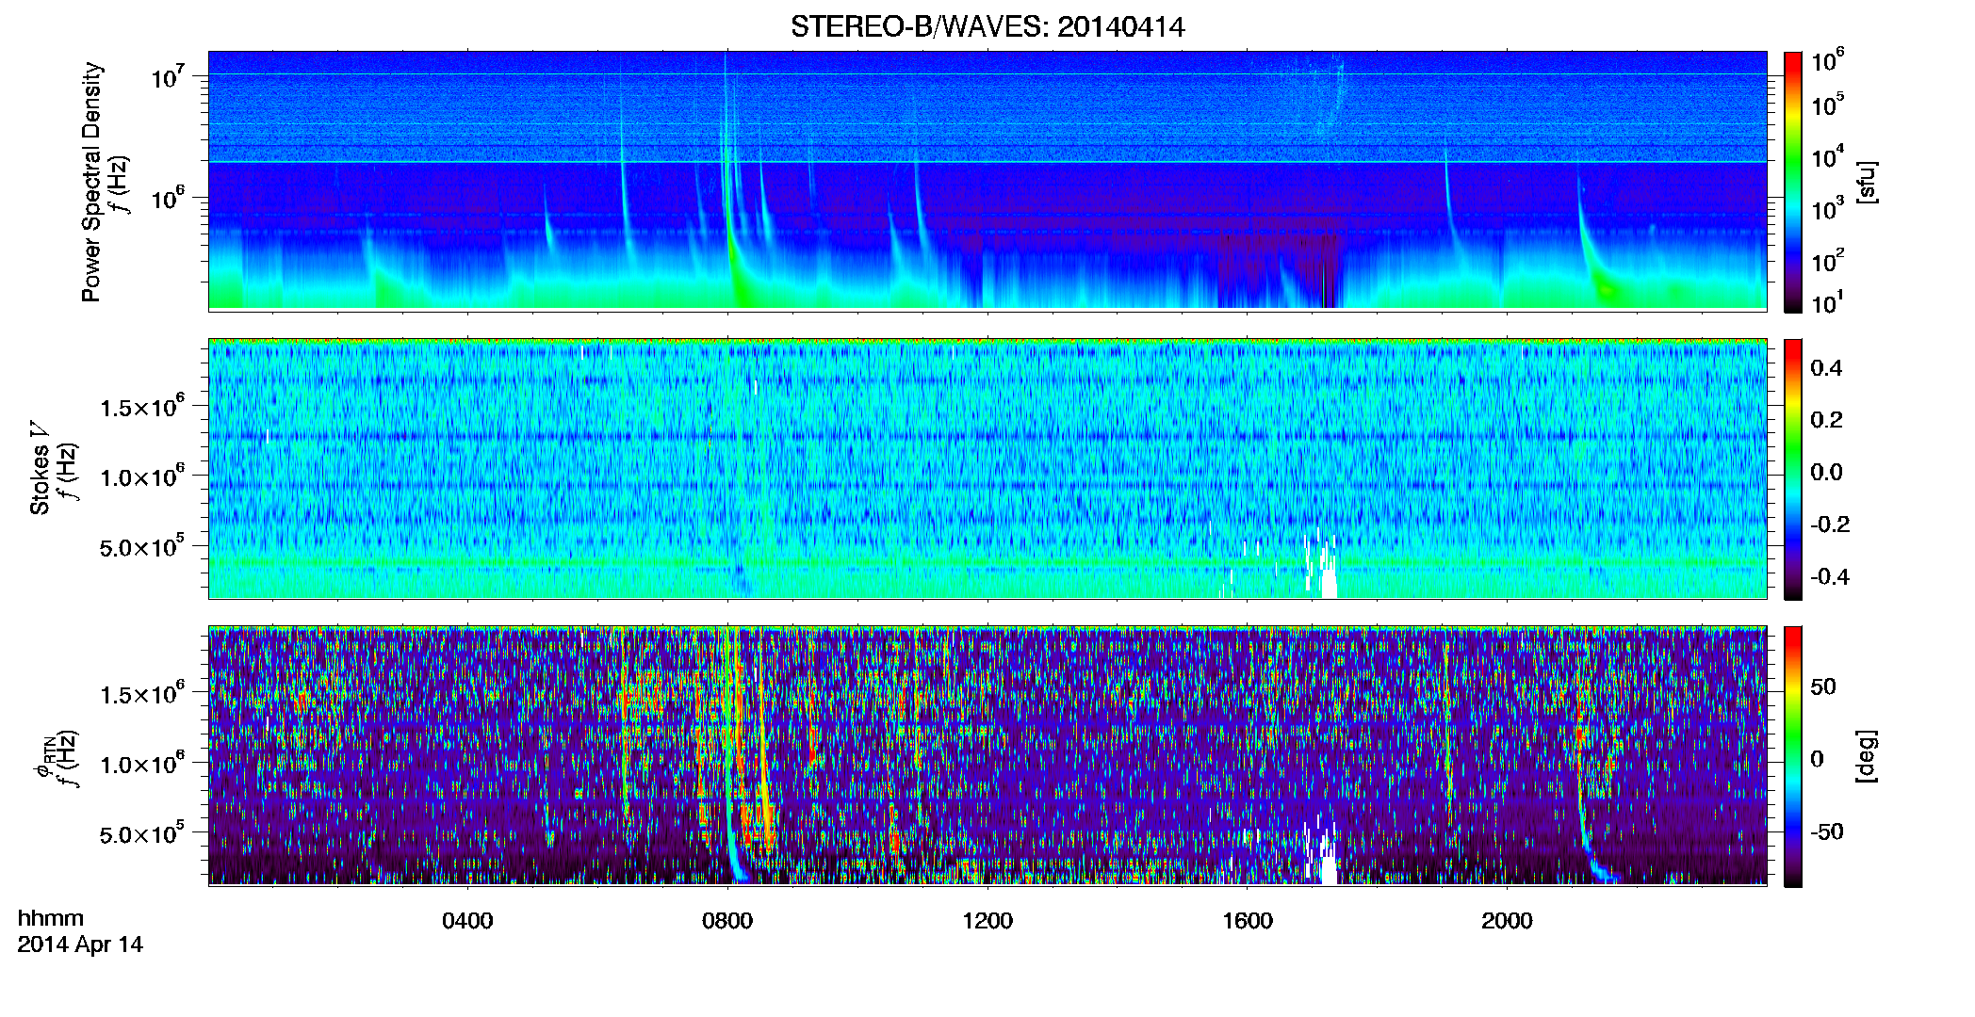Click inside the φ RTN spectrogram panel
Viewport: 1975px width, 1017px height.
coord(987,756)
